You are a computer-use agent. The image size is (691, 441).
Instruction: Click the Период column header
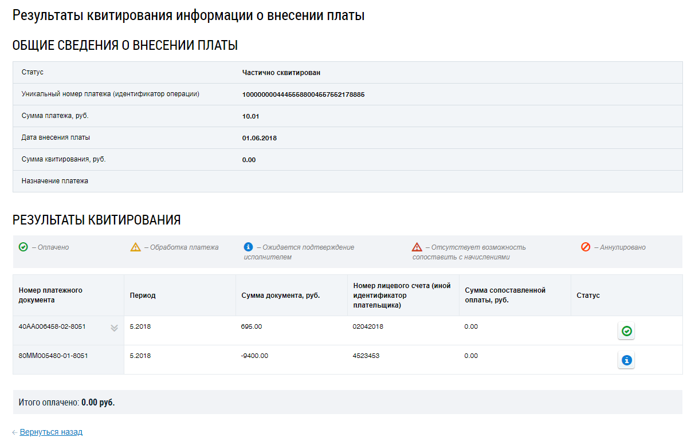click(x=143, y=296)
